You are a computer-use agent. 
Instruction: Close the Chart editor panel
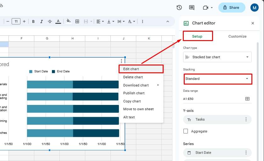(x=253, y=23)
